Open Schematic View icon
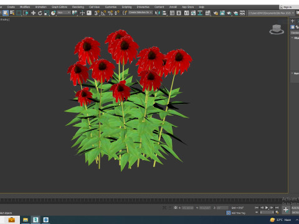This screenshot has width=299, height=224. point(200,13)
